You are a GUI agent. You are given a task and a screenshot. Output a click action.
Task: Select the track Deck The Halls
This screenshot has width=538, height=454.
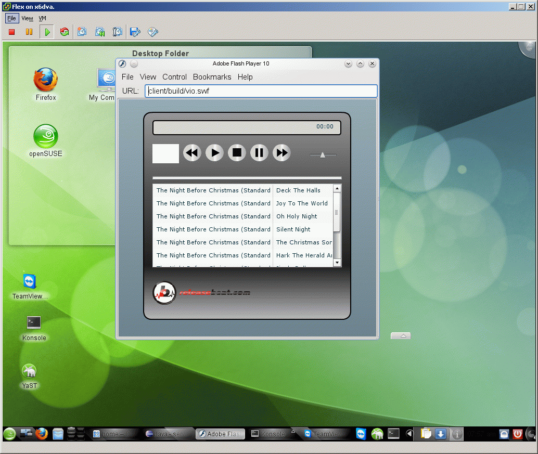coord(298,190)
